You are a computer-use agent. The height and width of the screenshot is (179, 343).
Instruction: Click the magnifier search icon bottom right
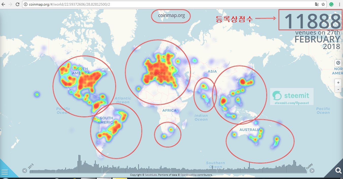(338, 171)
